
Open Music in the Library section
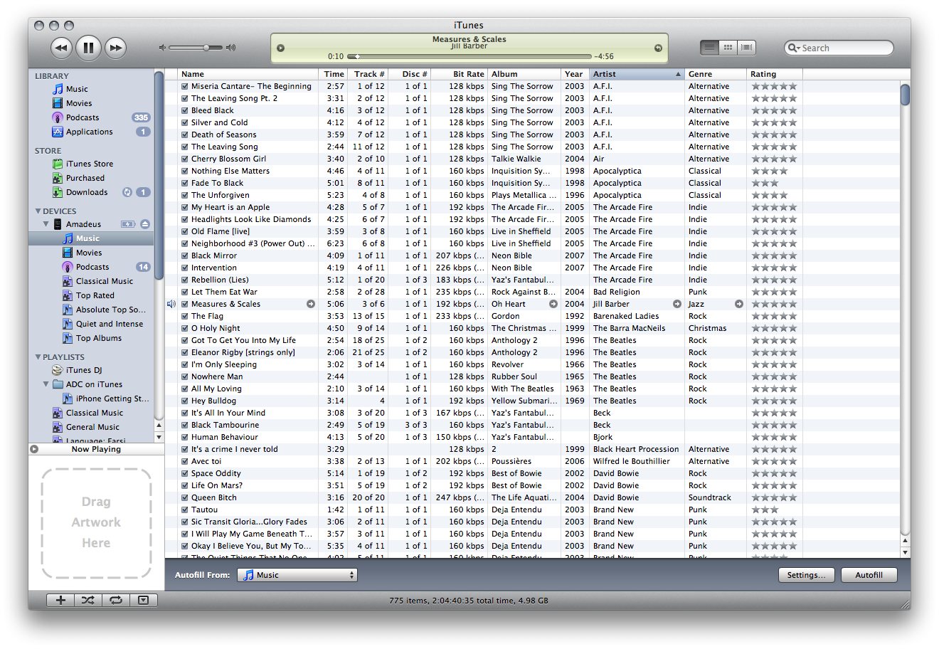77,89
